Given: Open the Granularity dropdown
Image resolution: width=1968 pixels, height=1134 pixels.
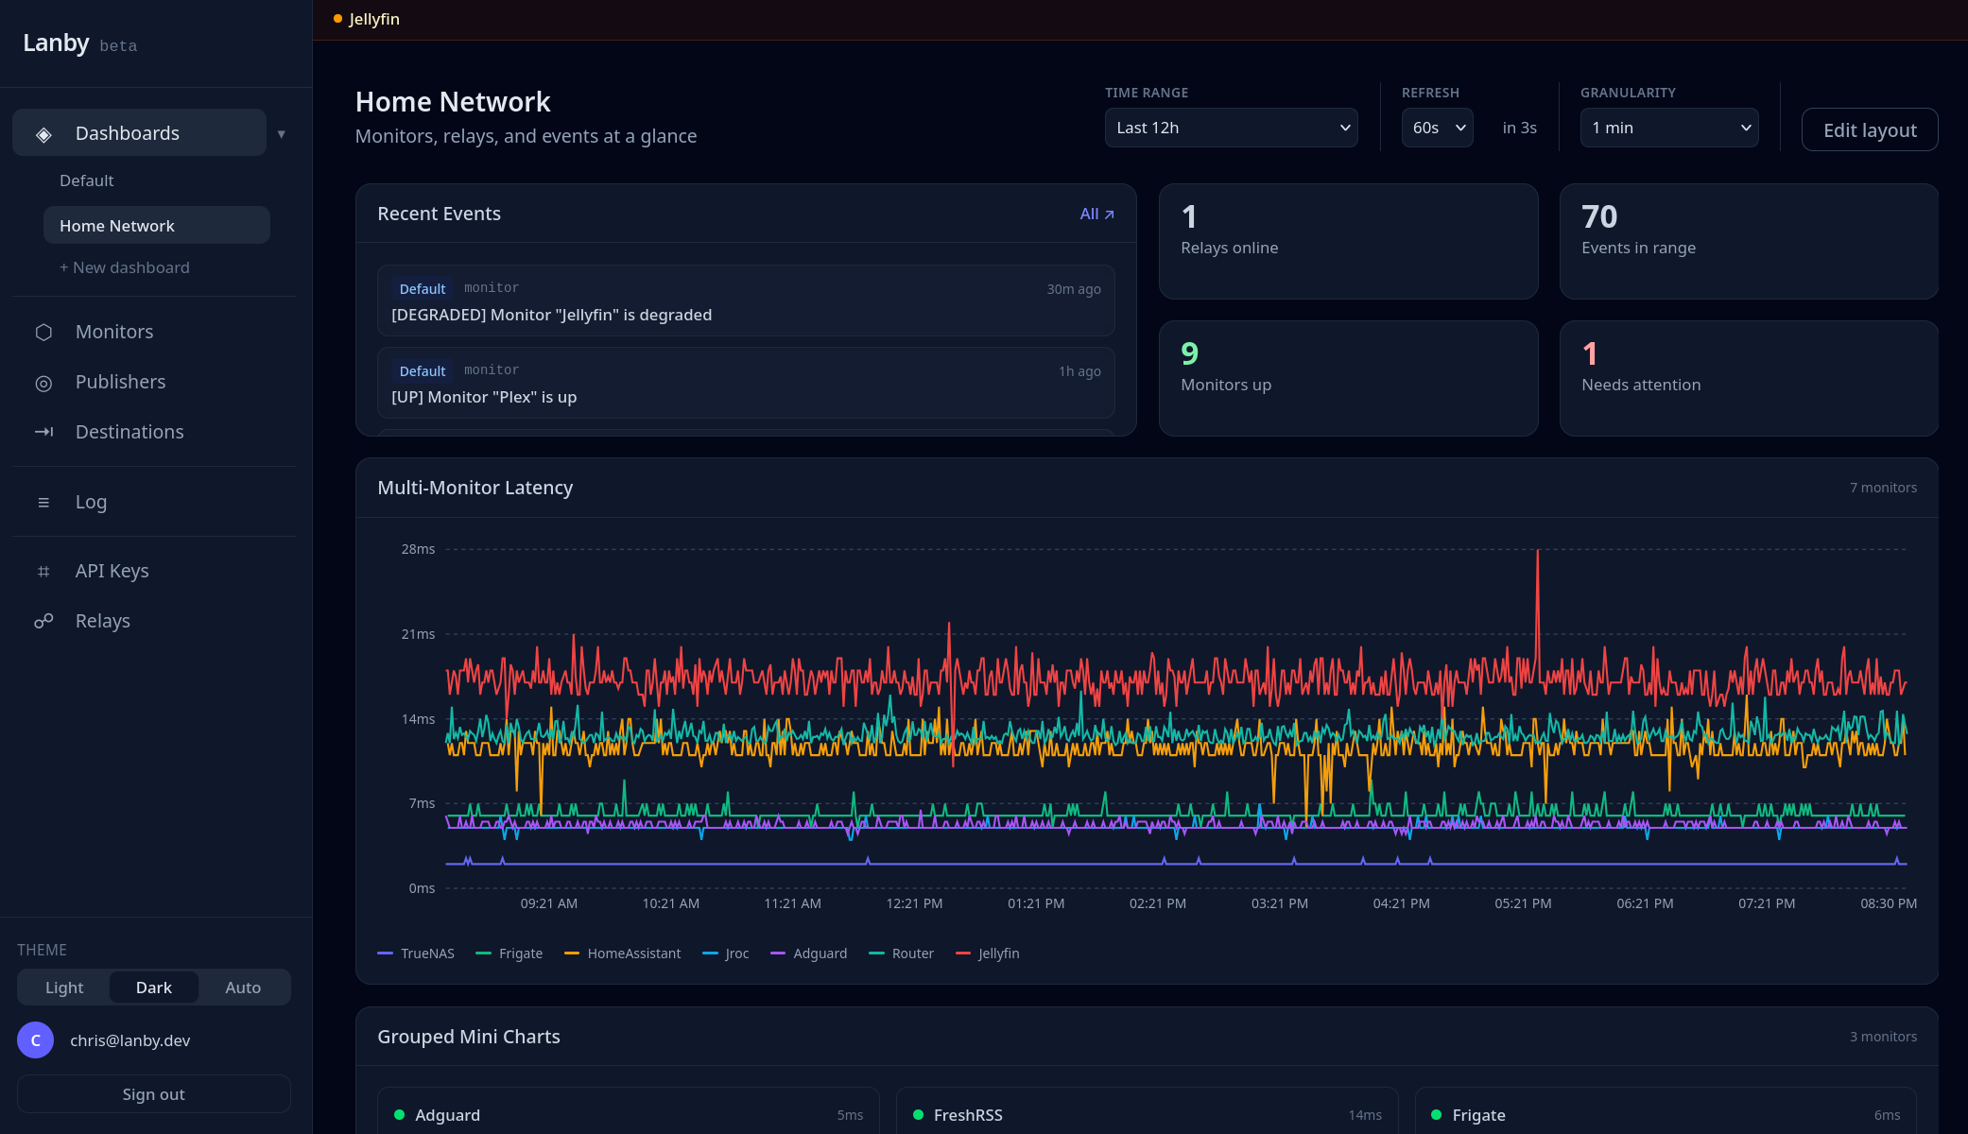Looking at the screenshot, I should [1668, 128].
